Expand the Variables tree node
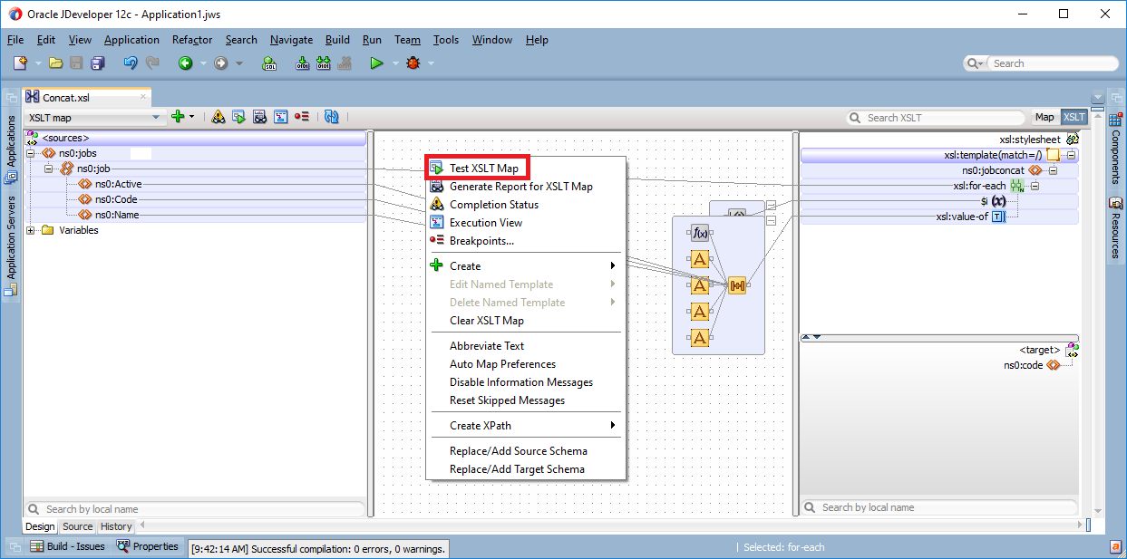Screen dimensions: 1127x559 coord(31,230)
